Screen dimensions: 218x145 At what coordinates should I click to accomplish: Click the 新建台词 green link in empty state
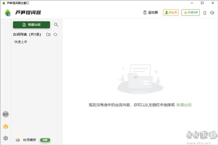coord(184,105)
